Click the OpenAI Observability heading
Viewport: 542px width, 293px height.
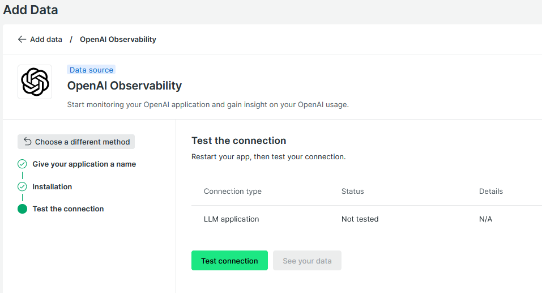125,86
